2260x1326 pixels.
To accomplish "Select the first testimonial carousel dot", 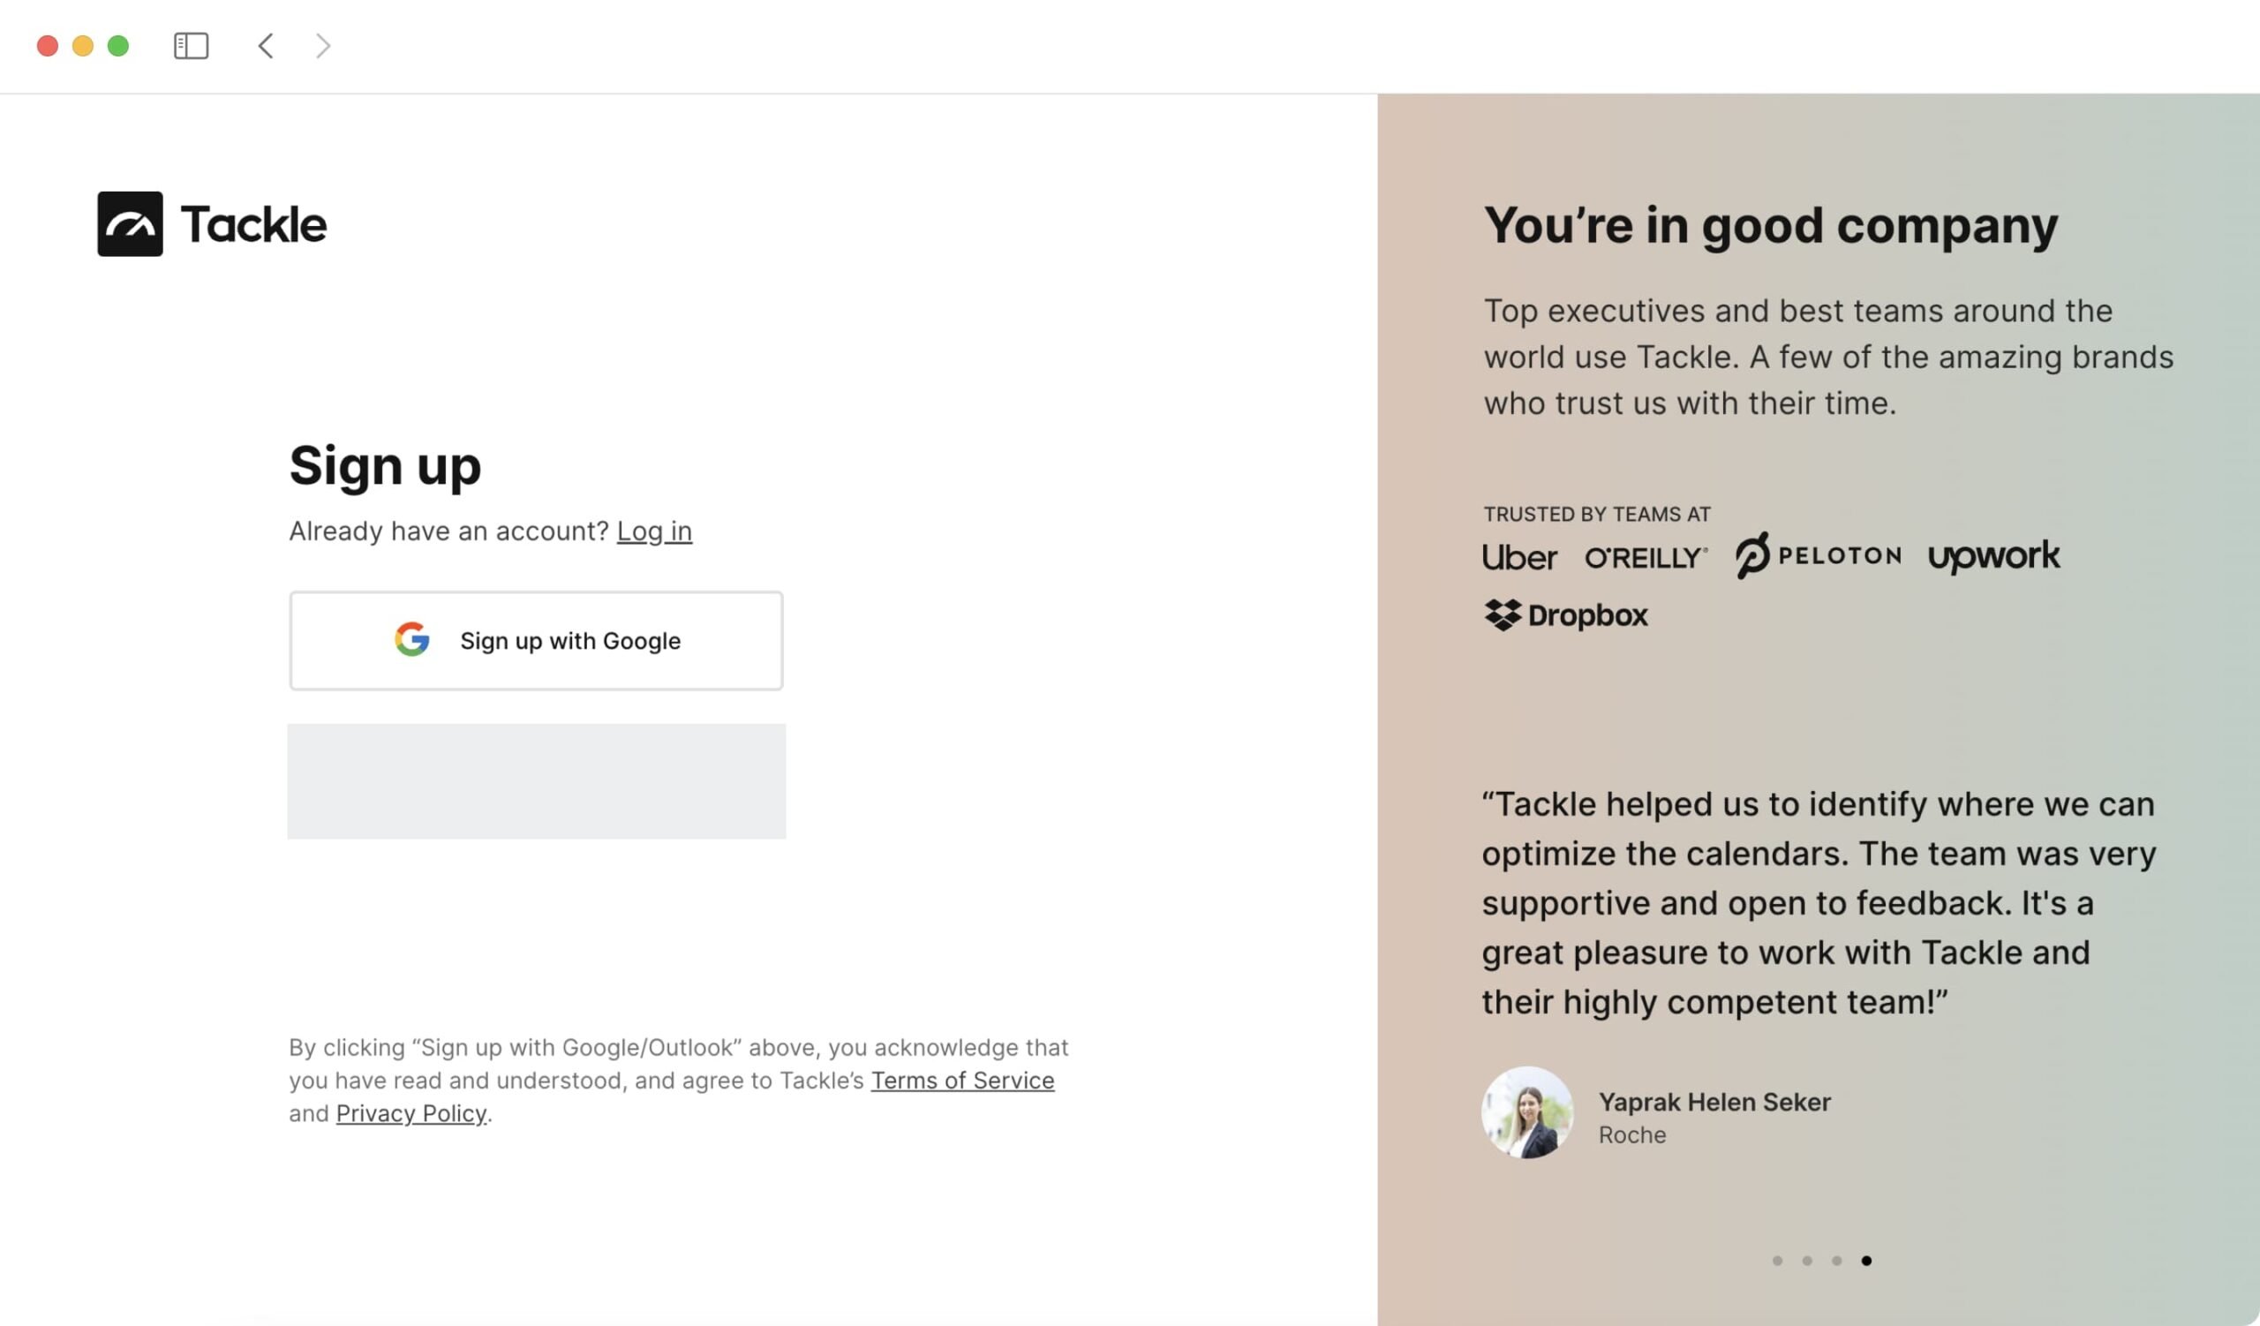I will click(1777, 1261).
